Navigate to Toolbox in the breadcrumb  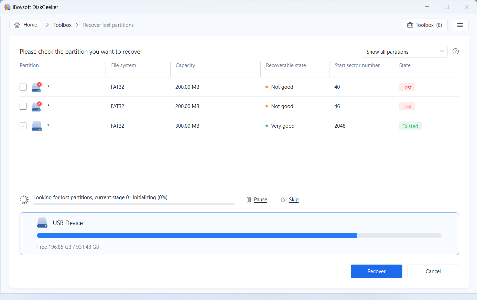click(63, 25)
